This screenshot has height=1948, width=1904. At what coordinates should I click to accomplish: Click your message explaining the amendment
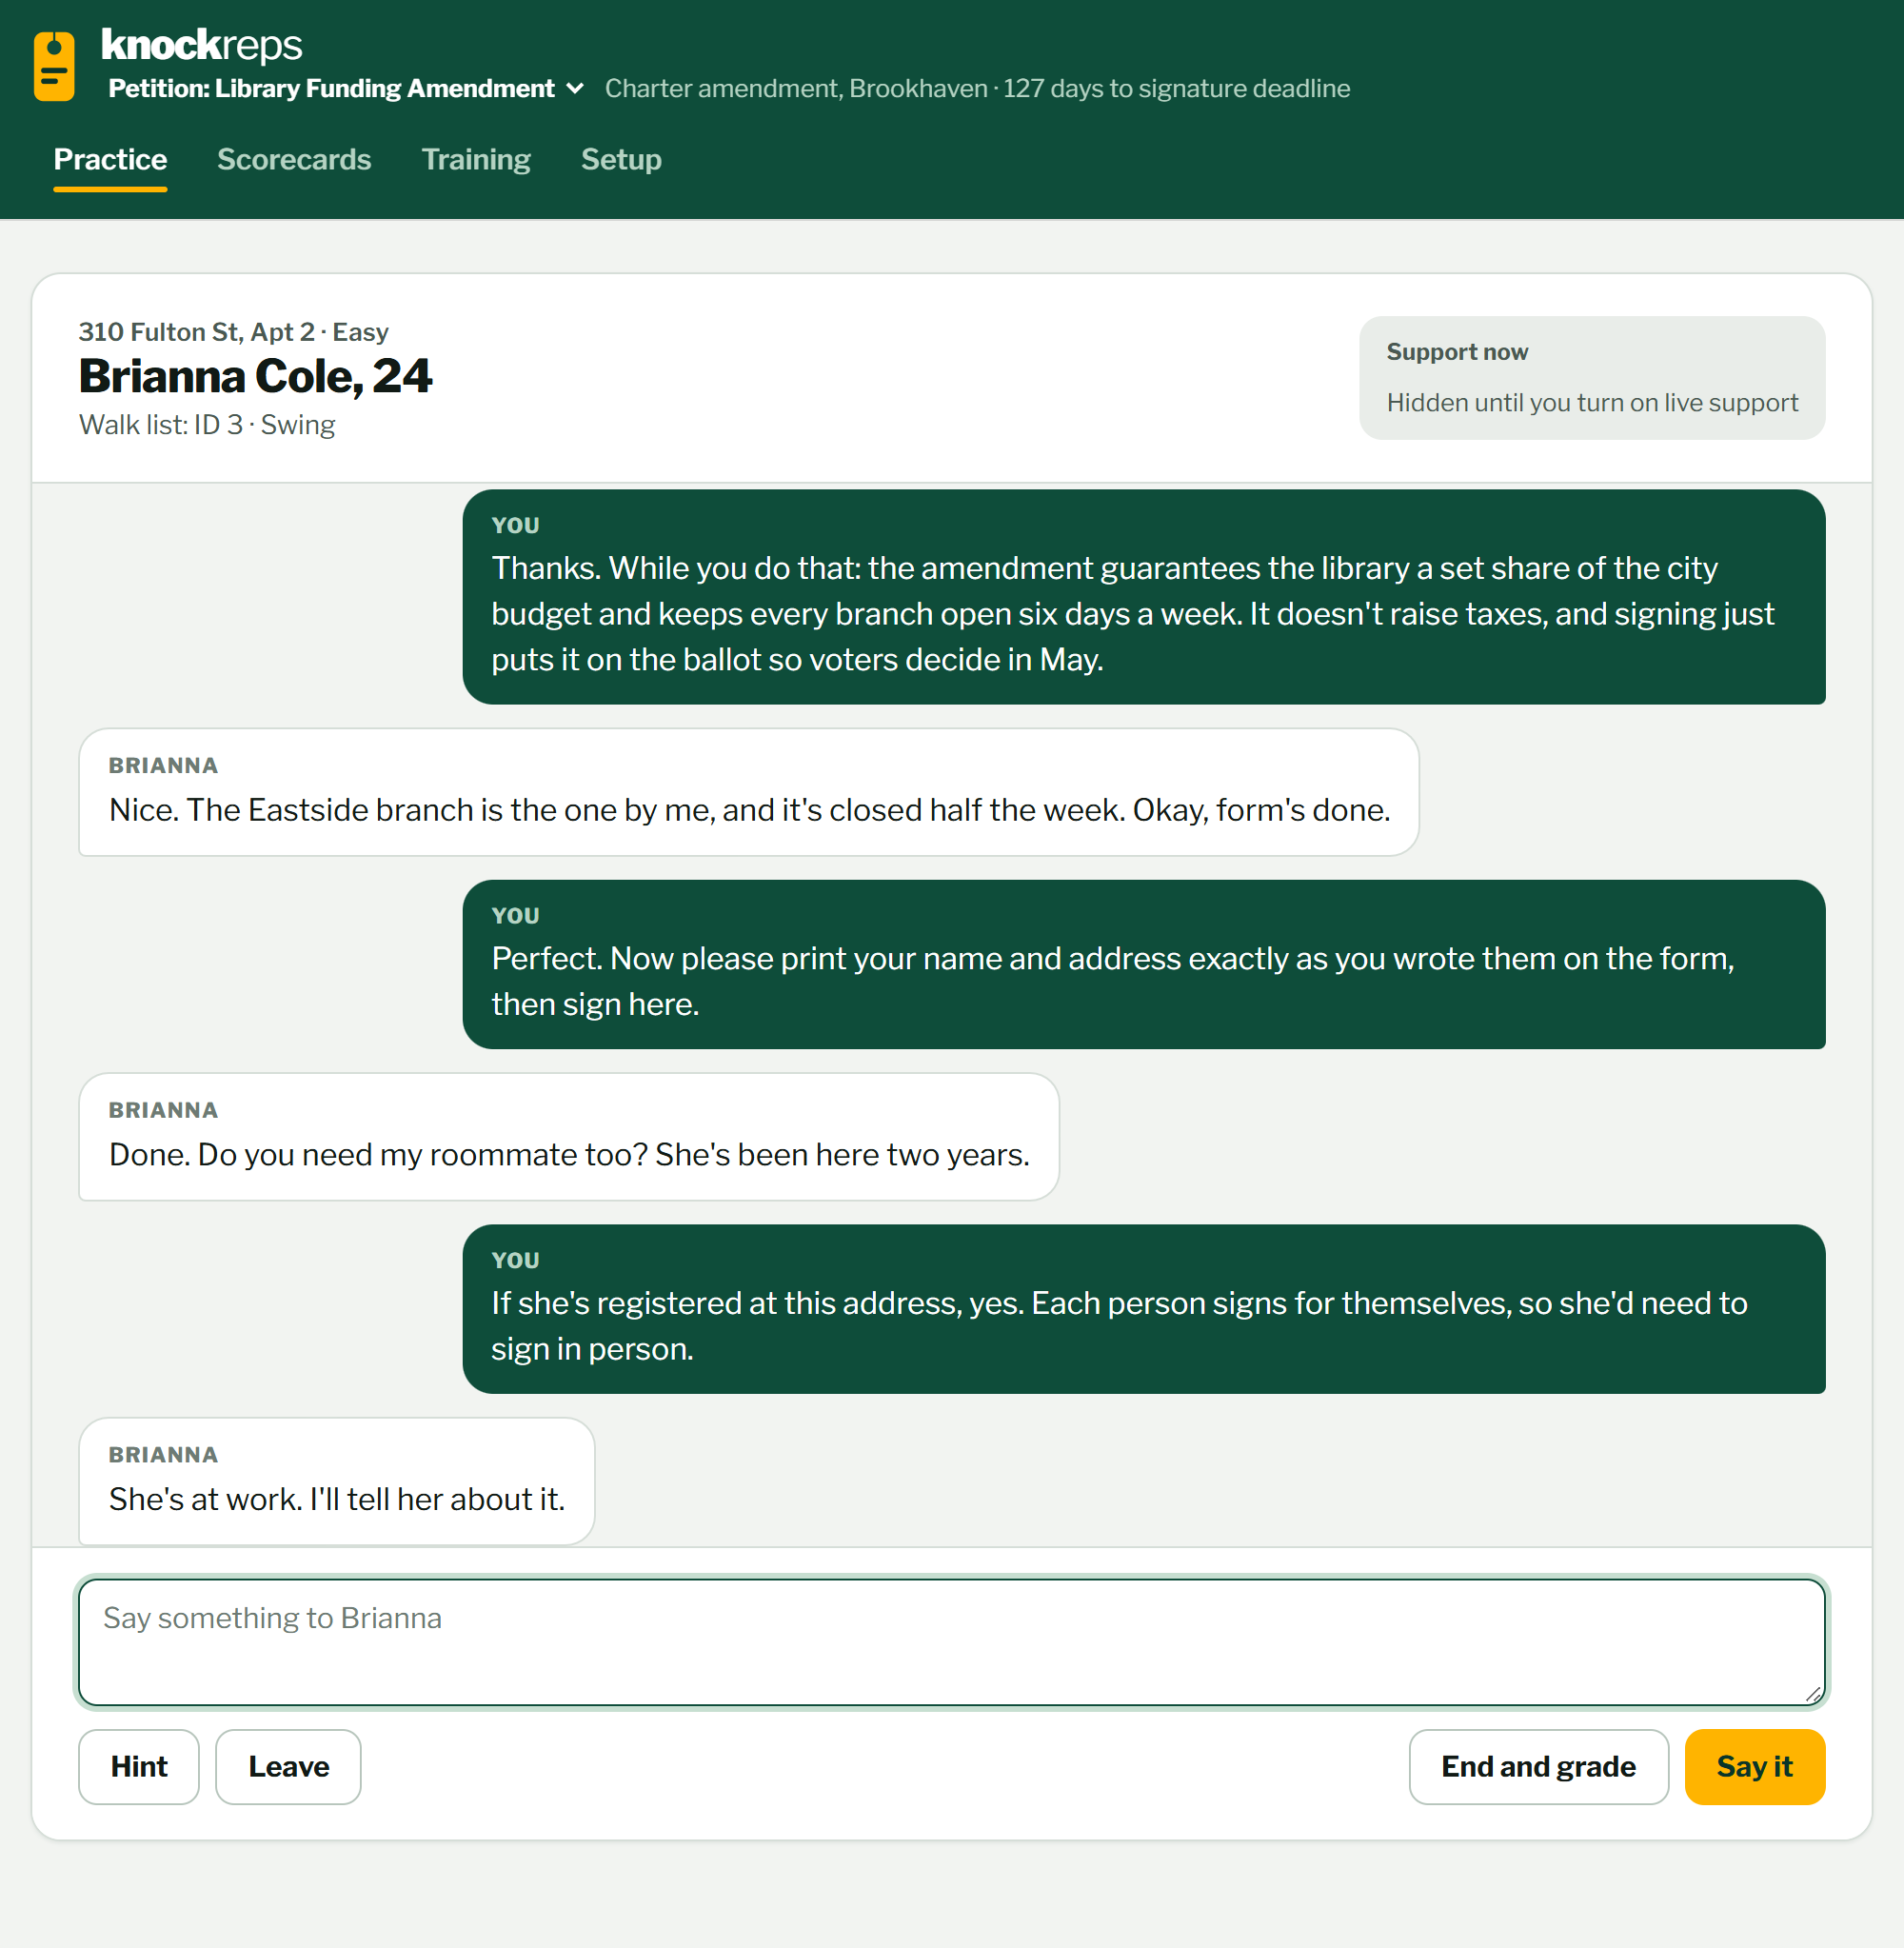(1143, 597)
